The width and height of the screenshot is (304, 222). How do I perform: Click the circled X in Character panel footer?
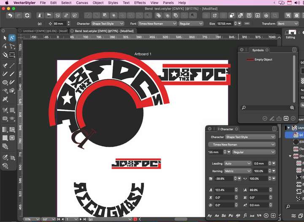[266, 215]
